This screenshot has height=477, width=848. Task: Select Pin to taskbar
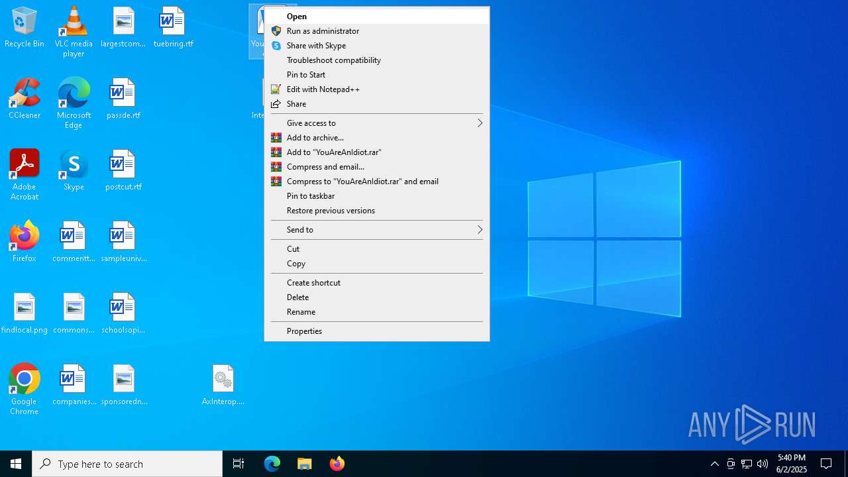(376, 196)
